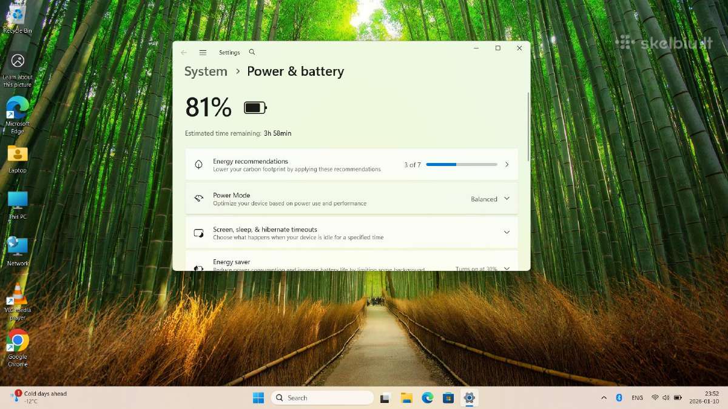Open Wi-Fi network tray icon
728x409 pixels.
(x=655, y=398)
